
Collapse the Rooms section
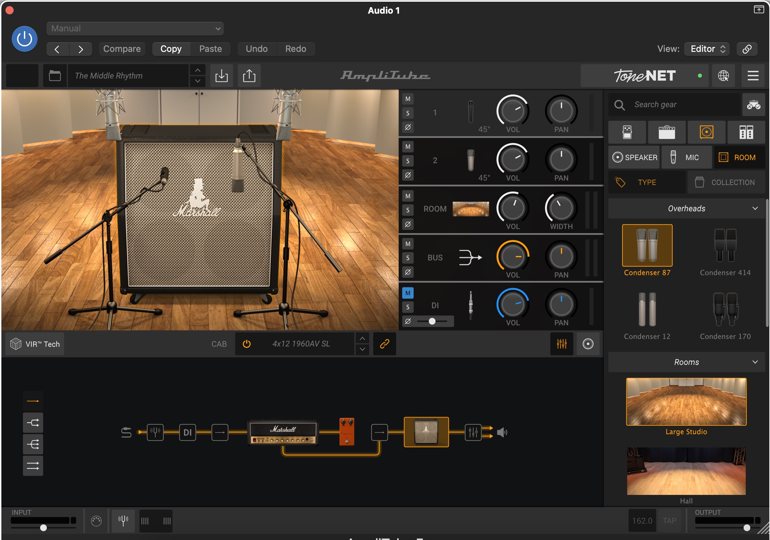[x=686, y=362]
